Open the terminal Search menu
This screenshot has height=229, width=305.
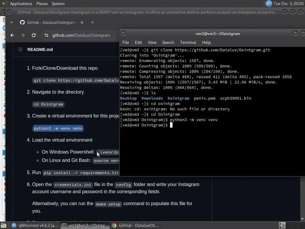[x=168, y=42]
